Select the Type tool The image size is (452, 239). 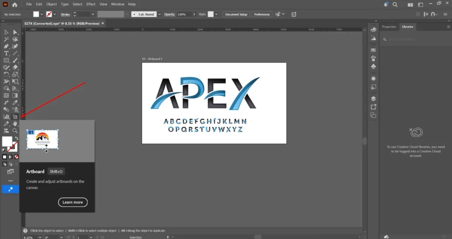coord(6,53)
